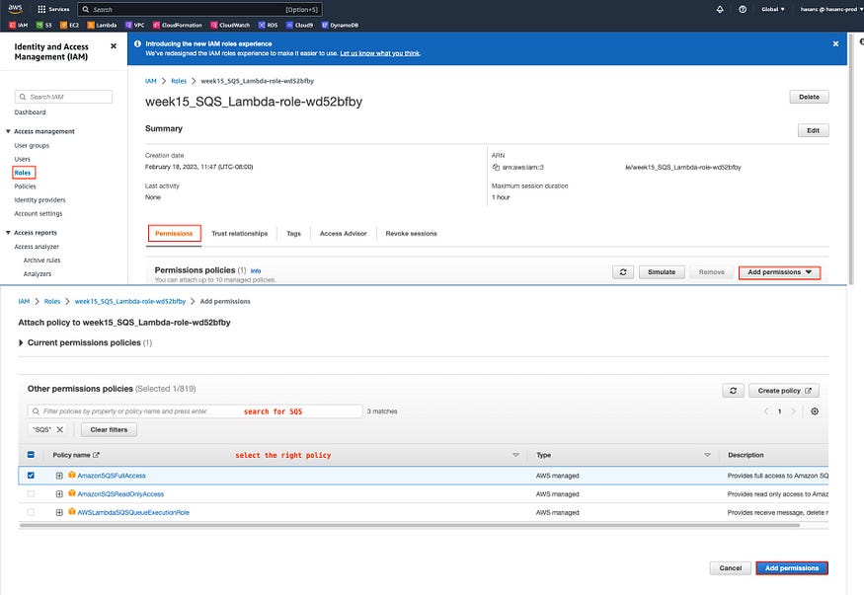Open the Services grid menu
This screenshot has width=864, height=595.
click(53, 9)
